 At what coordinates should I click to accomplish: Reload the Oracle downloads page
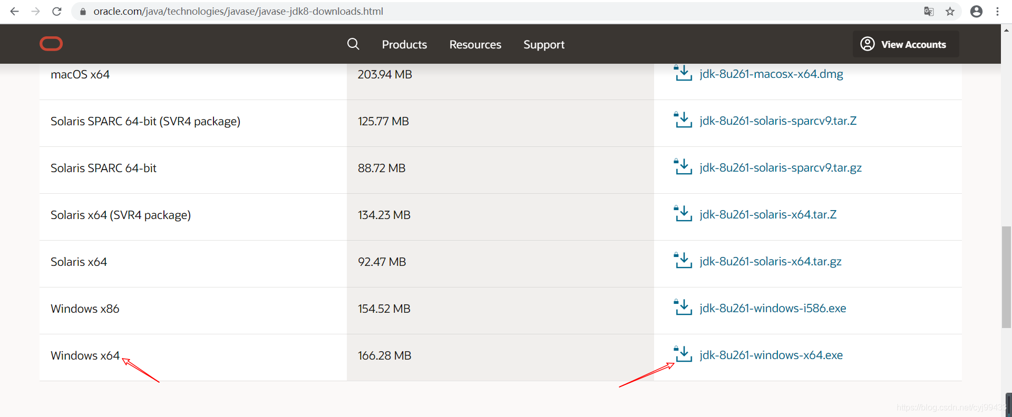pyautogui.click(x=57, y=11)
